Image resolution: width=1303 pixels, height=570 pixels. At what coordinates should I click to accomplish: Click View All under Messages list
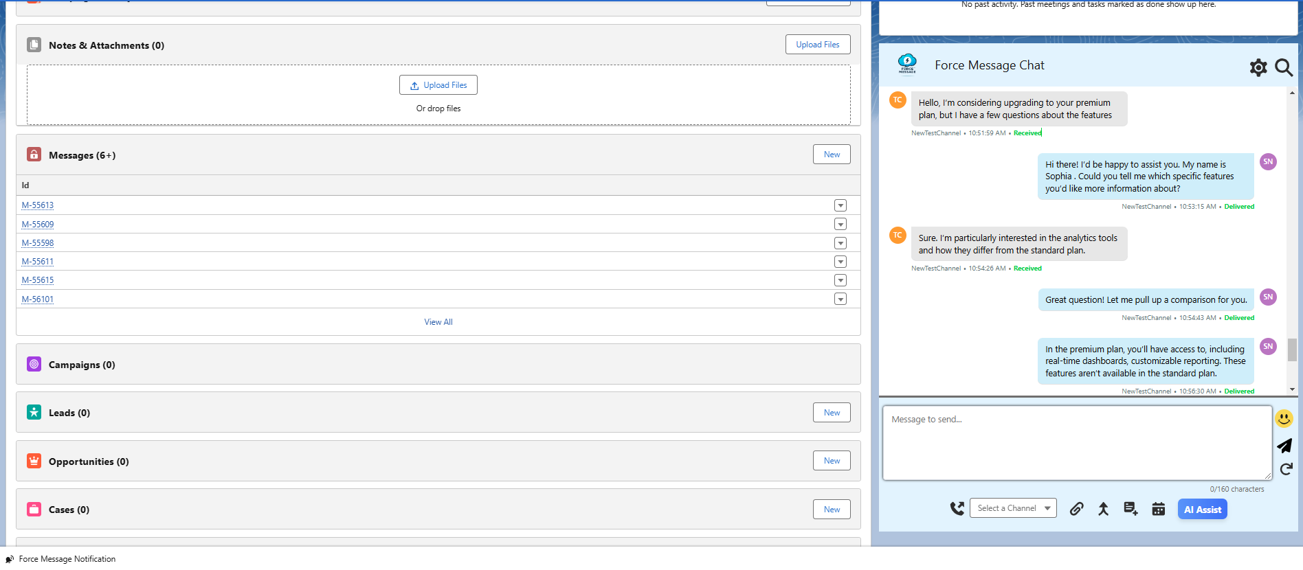[438, 322]
